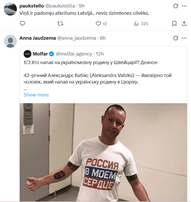Expand quoted tweet with Show more
The height and width of the screenshot is (202, 191).
36,95
